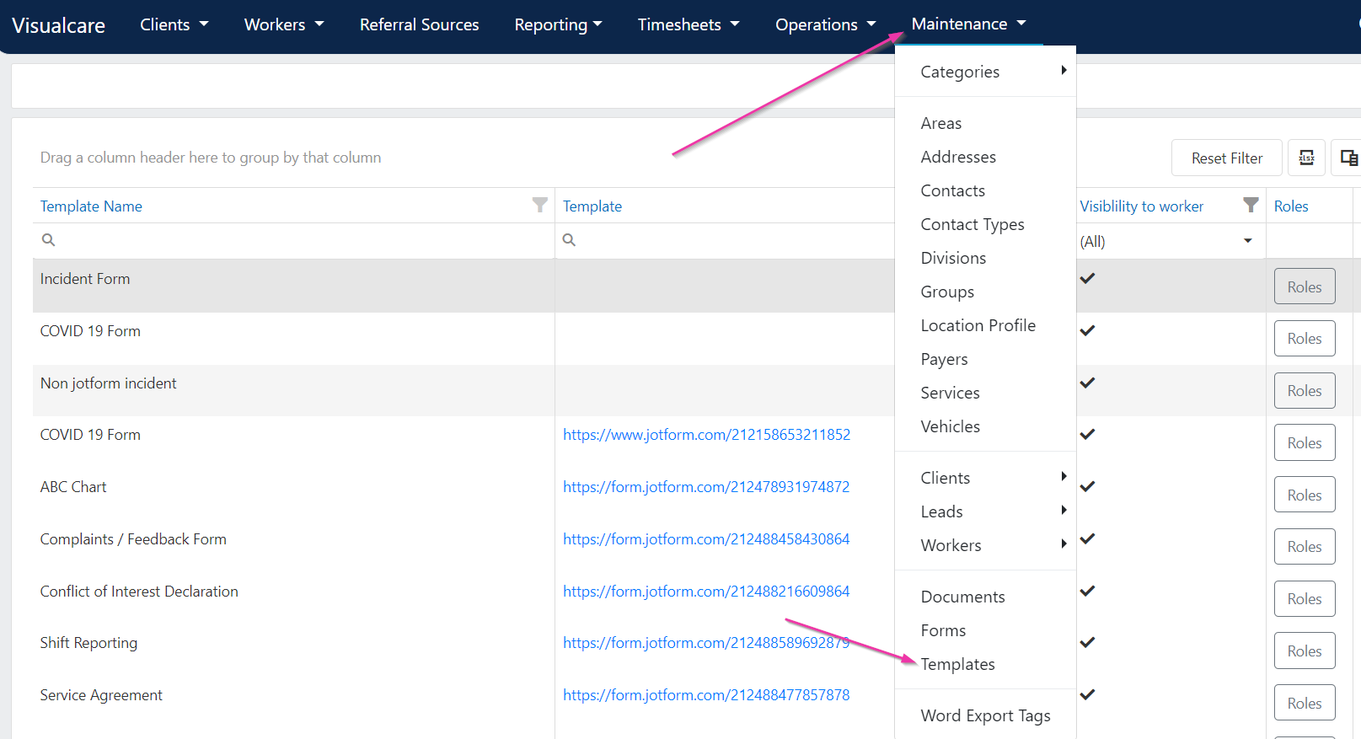The image size is (1361, 739).
Task: Toggle visibility checkmark for ABC Chart
Action: tap(1088, 486)
